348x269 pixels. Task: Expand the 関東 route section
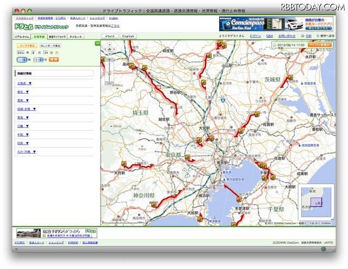[x=23, y=100]
